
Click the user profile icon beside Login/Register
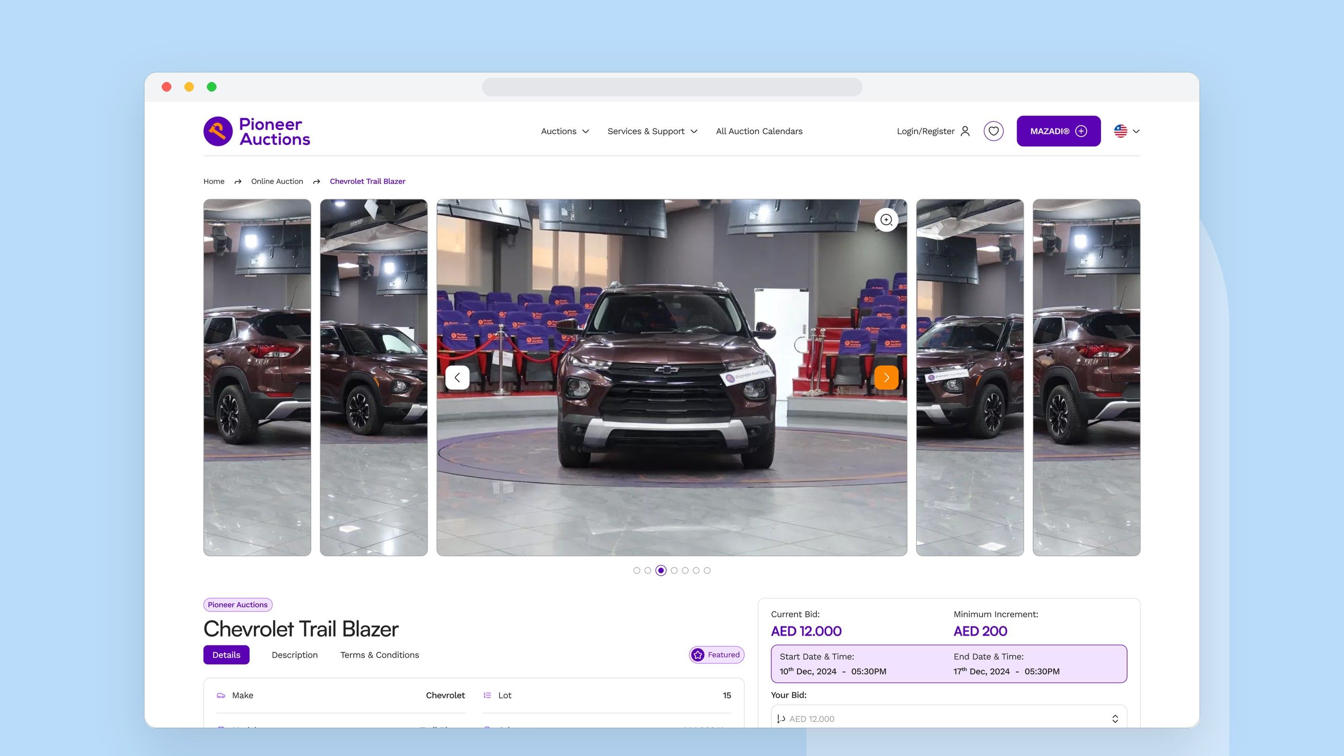[965, 131]
